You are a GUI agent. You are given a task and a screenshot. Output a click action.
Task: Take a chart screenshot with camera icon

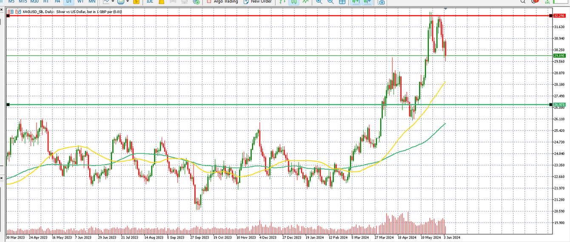[x=381, y=2]
